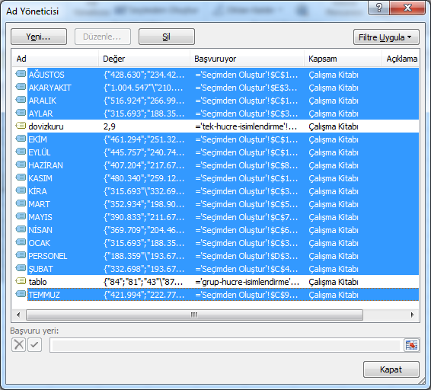Close the dialog with Kapat button
The height and width of the screenshot is (390, 431).
[391, 369]
